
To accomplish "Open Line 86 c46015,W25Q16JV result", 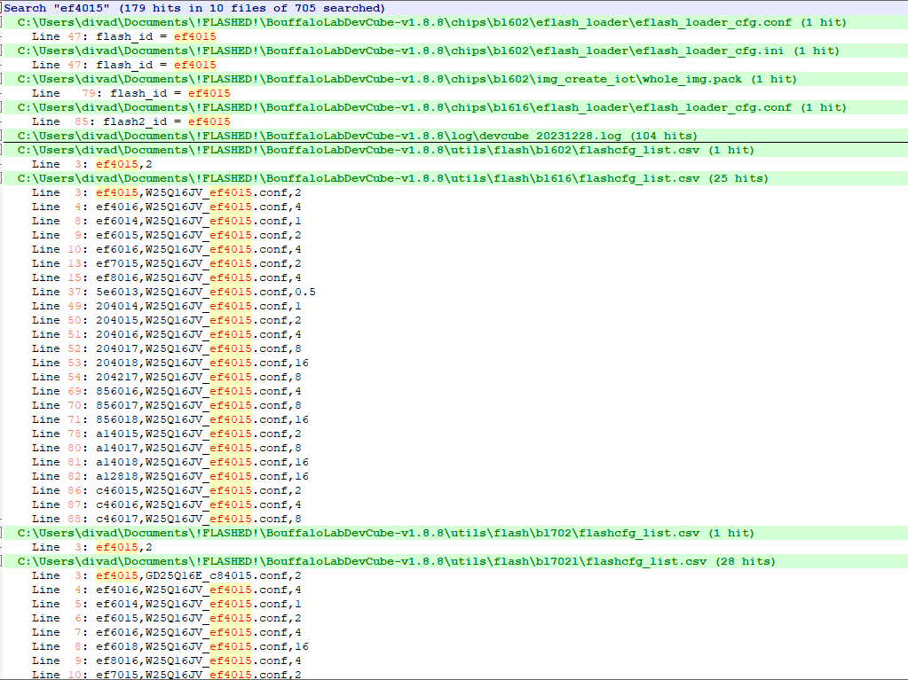I will (x=167, y=489).
